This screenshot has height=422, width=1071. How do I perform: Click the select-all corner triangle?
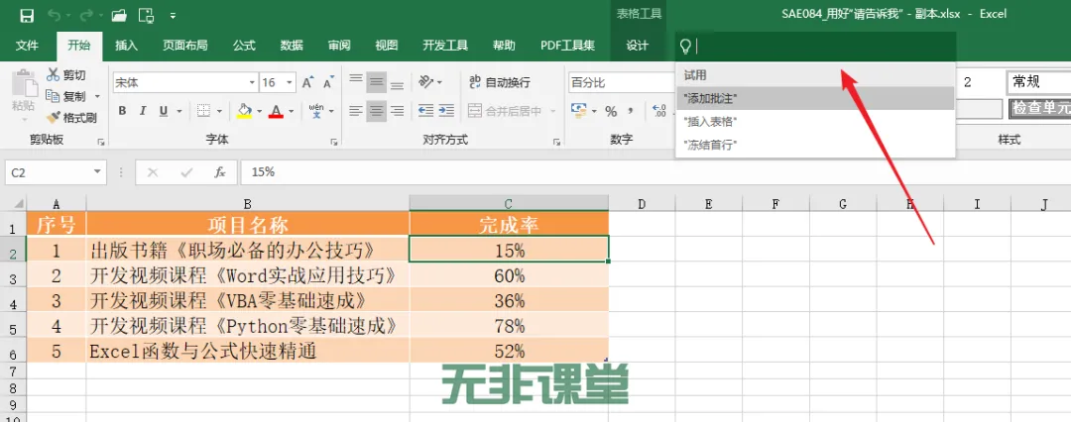coord(17,203)
